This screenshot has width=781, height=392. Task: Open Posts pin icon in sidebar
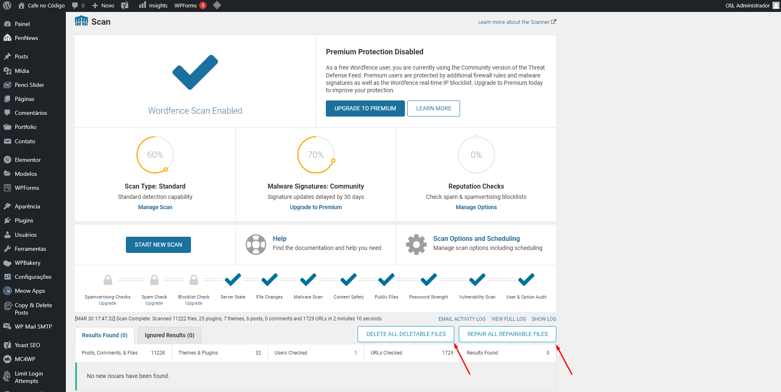tap(7, 56)
